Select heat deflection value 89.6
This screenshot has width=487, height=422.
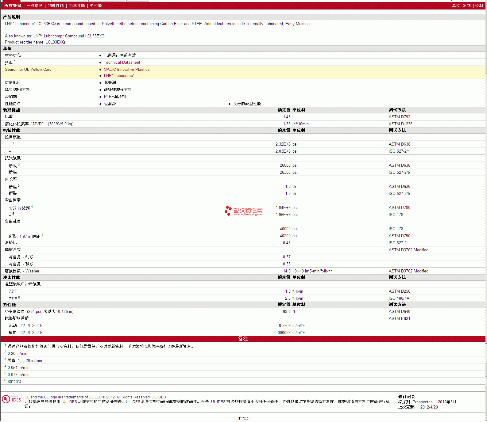tap(287, 311)
